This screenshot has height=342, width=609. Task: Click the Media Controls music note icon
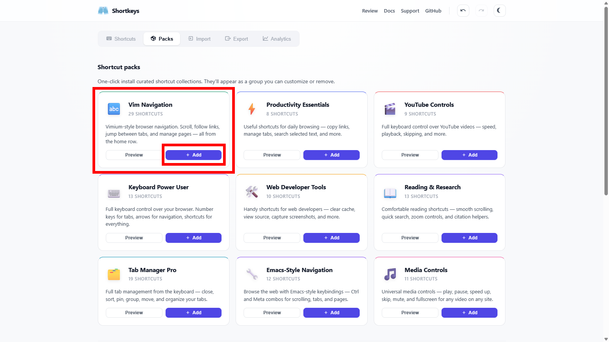[390, 274]
